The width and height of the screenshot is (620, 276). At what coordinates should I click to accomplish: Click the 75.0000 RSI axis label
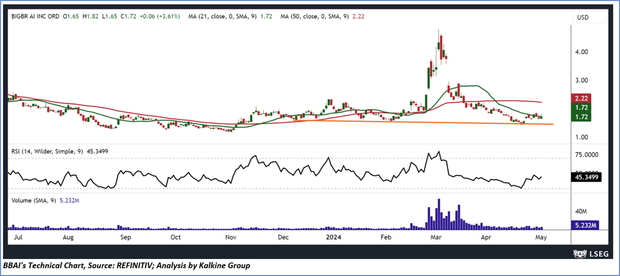pyautogui.click(x=586, y=155)
